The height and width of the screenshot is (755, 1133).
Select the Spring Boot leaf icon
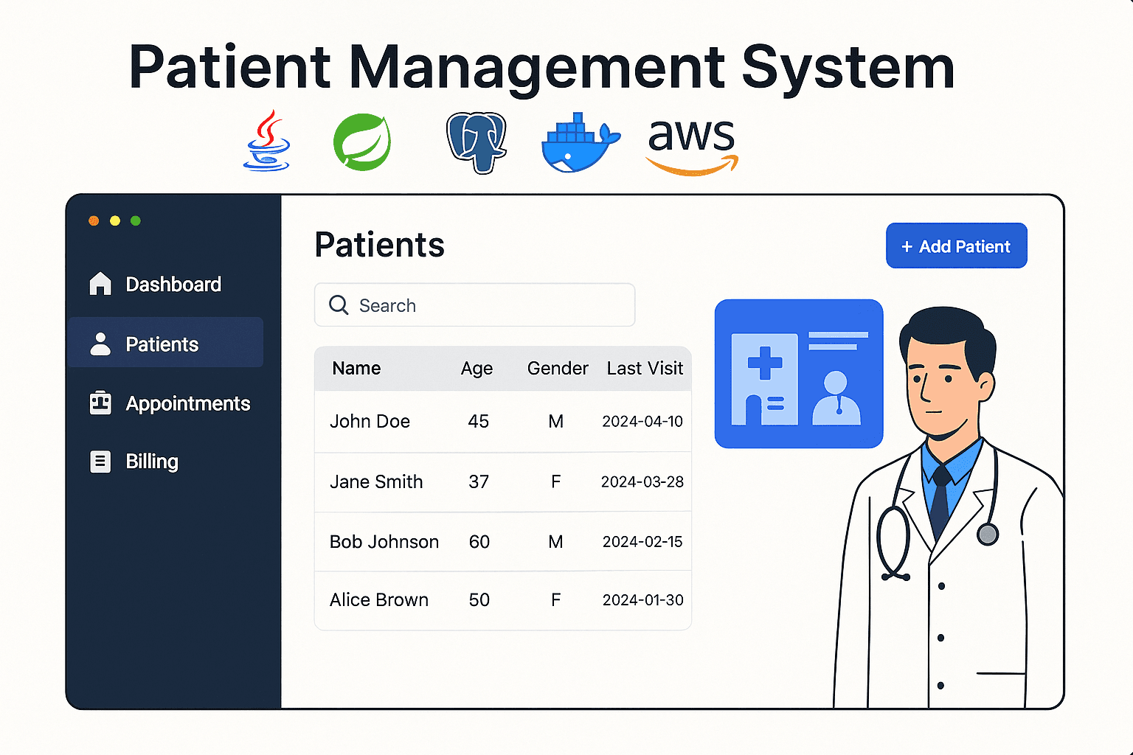click(x=361, y=141)
